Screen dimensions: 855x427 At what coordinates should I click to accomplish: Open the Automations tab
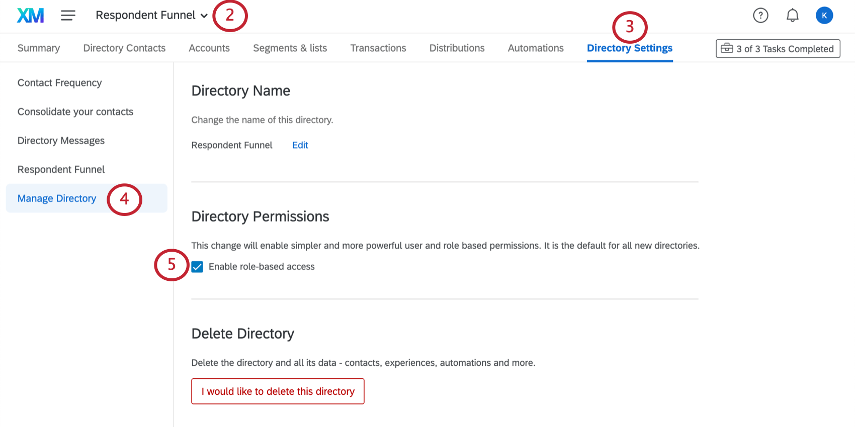[535, 48]
